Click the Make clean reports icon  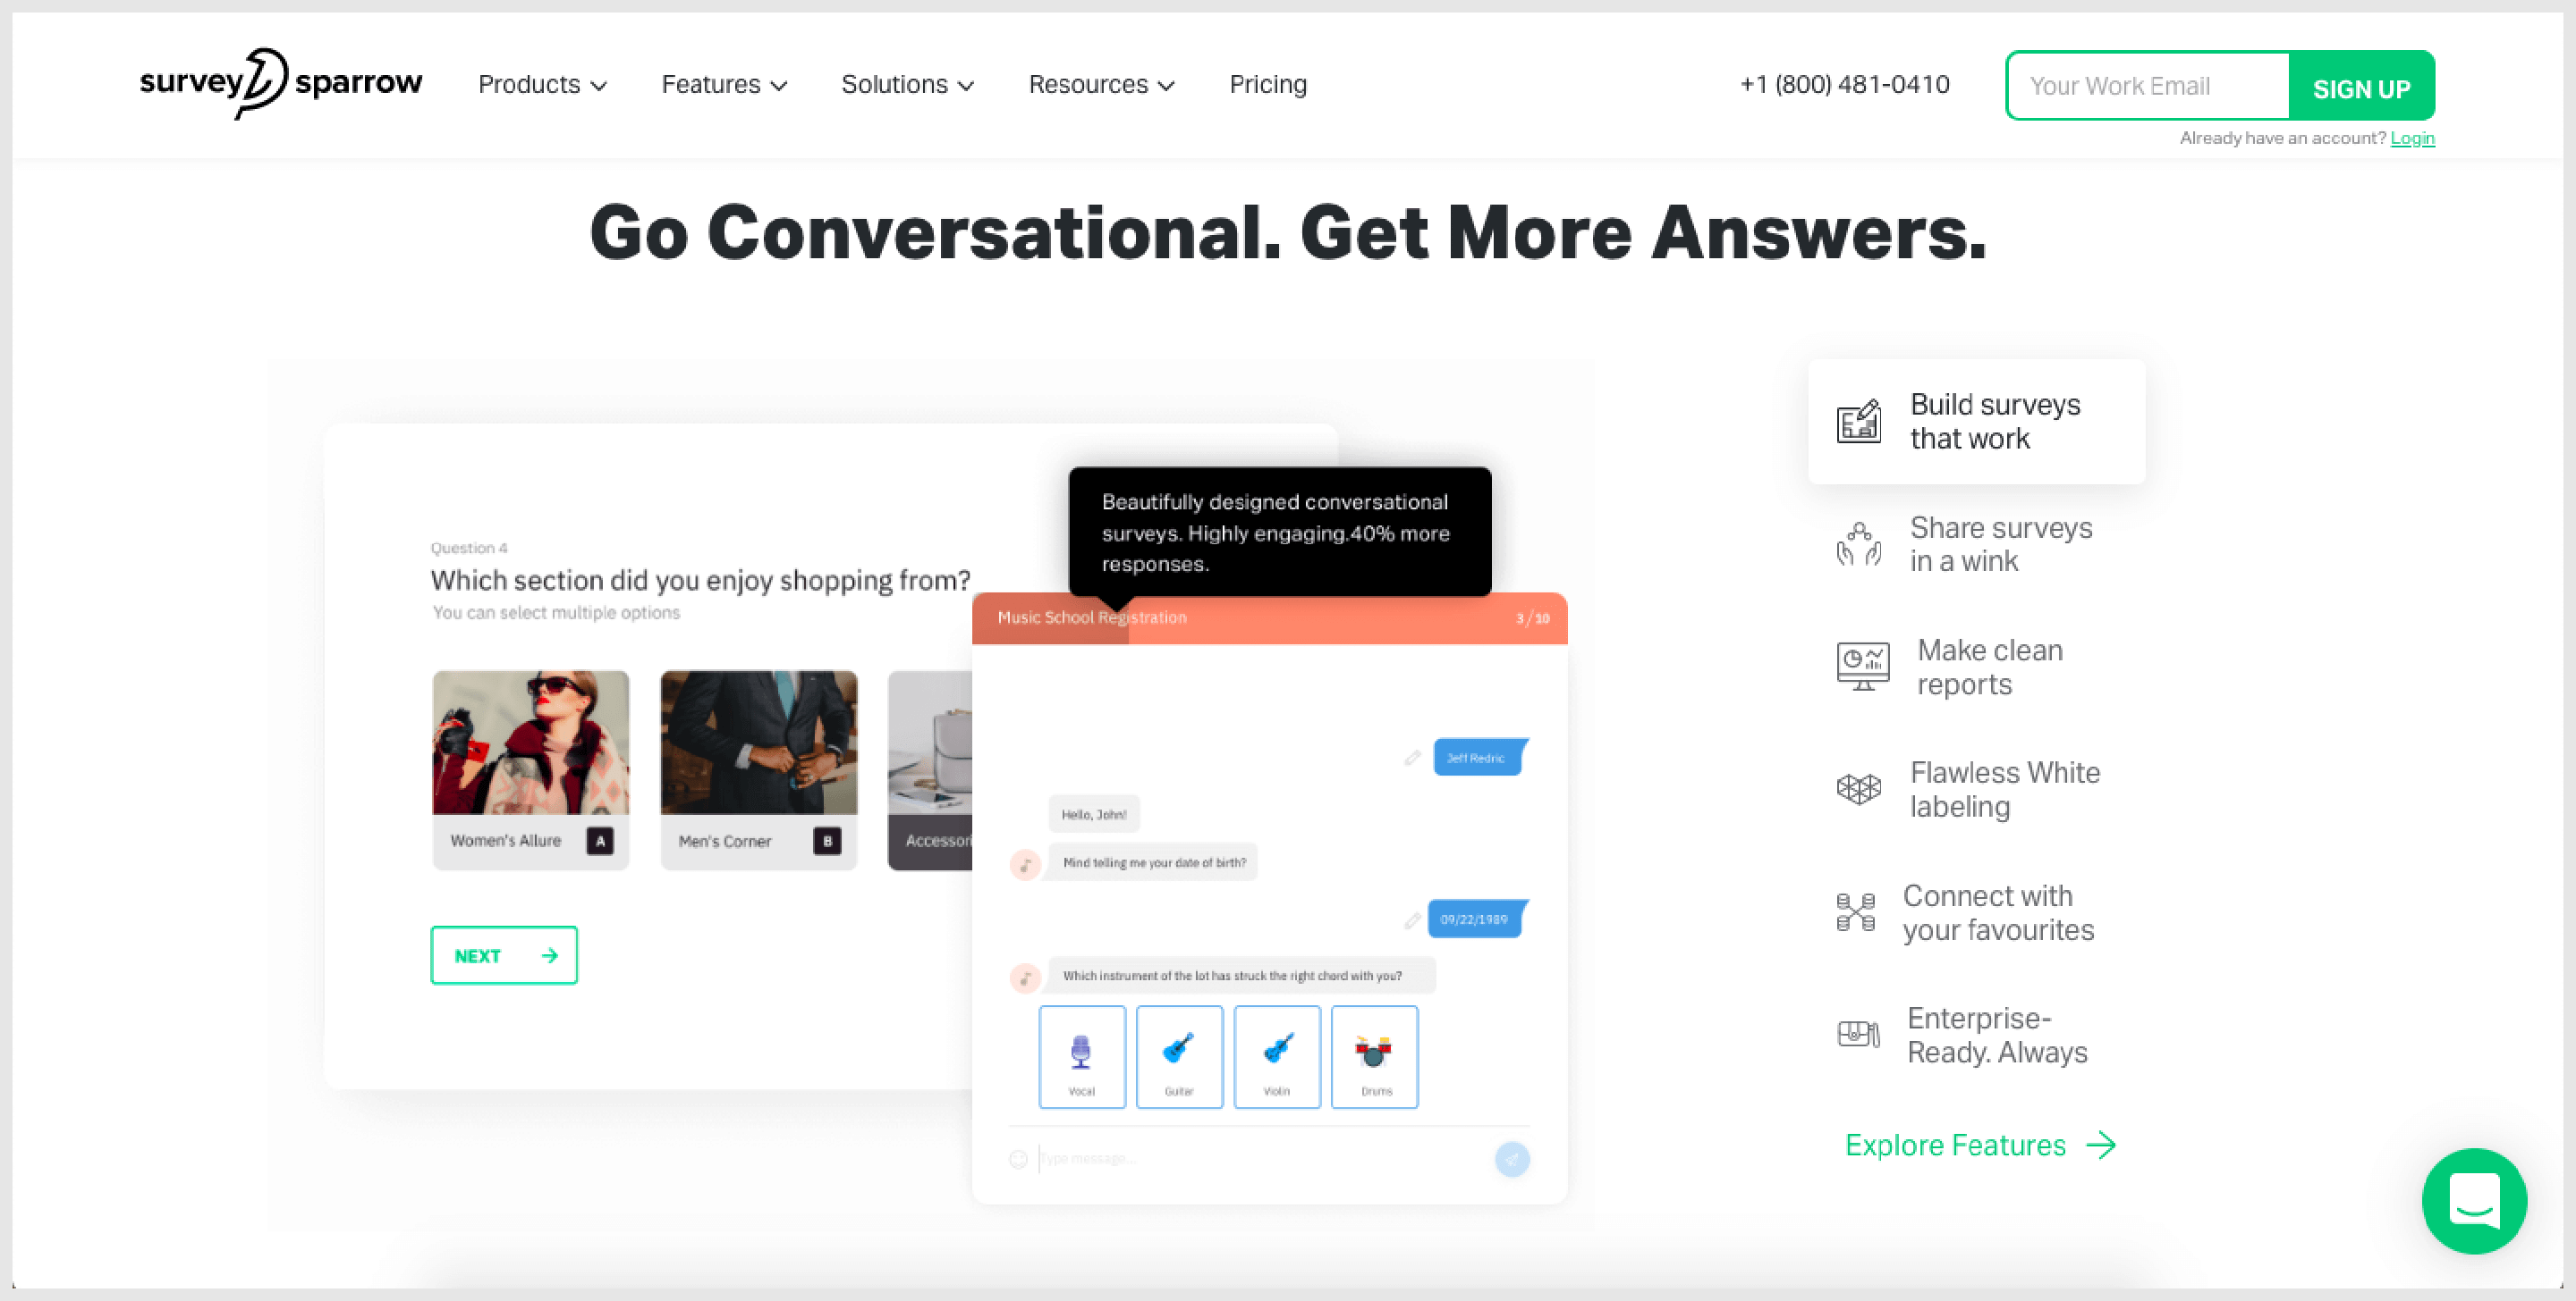(1860, 666)
